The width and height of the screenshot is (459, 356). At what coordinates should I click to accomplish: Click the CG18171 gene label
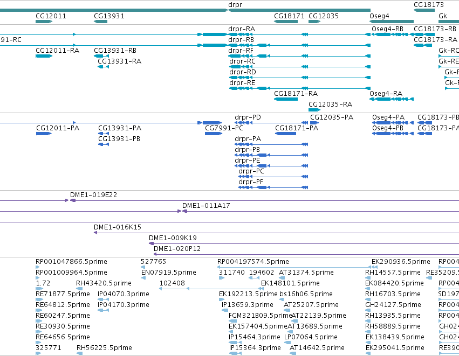point(289,16)
